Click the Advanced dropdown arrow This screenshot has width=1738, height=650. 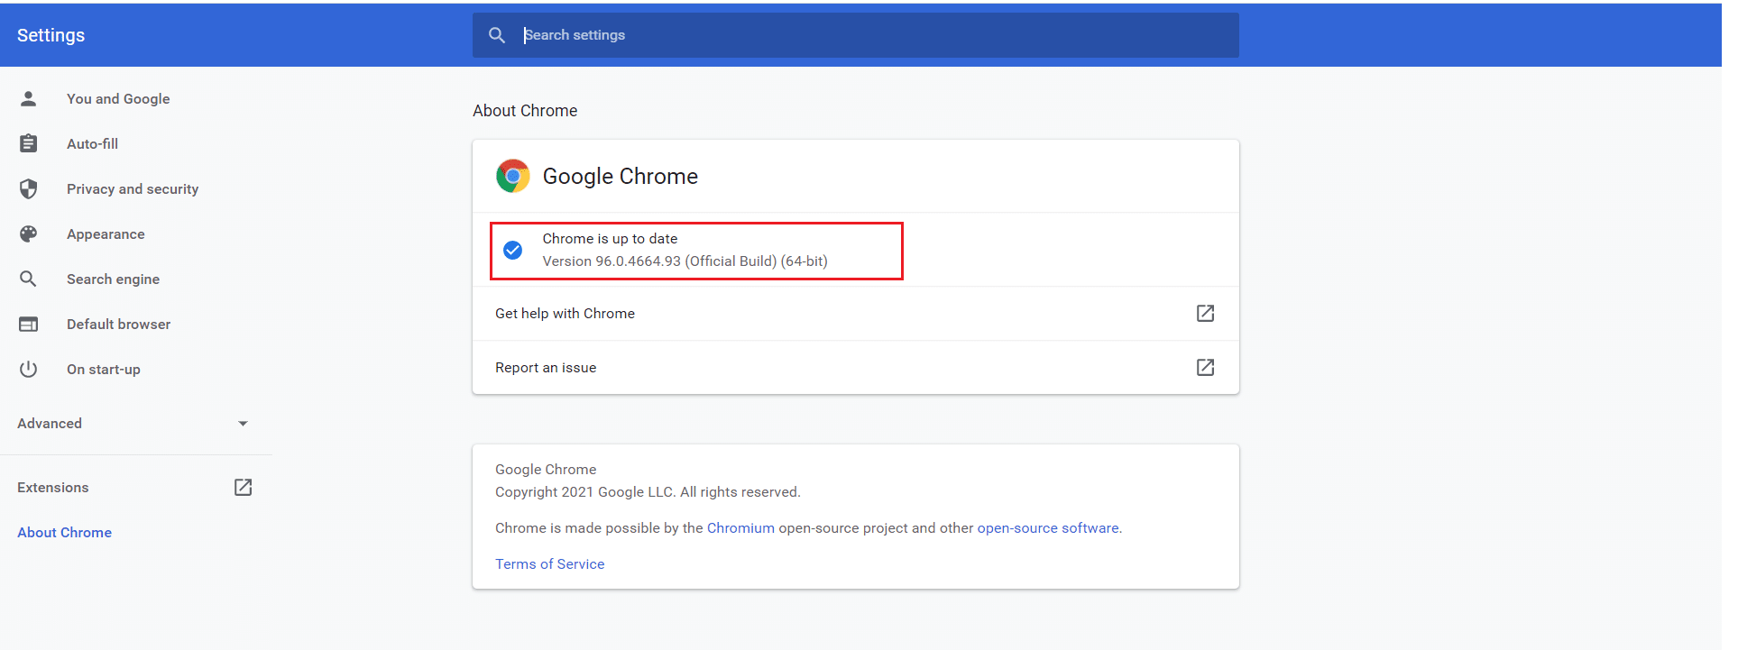point(243,423)
